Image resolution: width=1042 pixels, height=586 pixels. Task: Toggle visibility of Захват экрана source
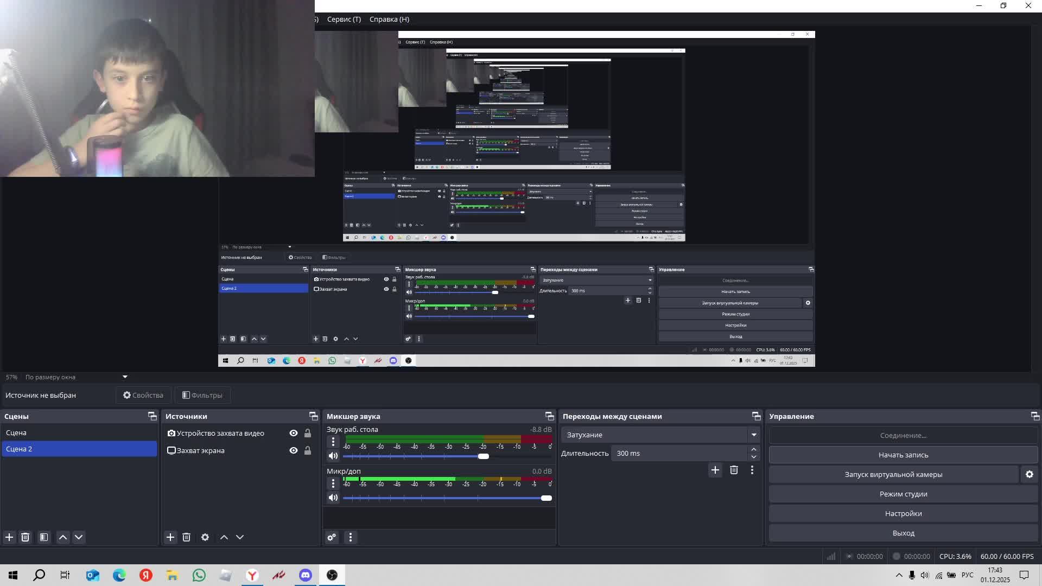pyautogui.click(x=294, y=451)
